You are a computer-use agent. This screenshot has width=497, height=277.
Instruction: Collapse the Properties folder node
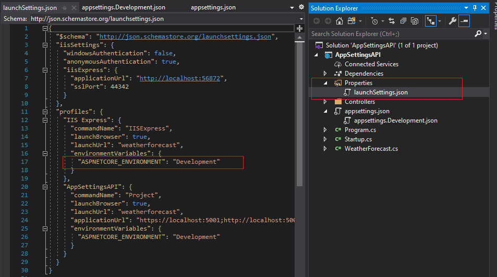point(325,83)
